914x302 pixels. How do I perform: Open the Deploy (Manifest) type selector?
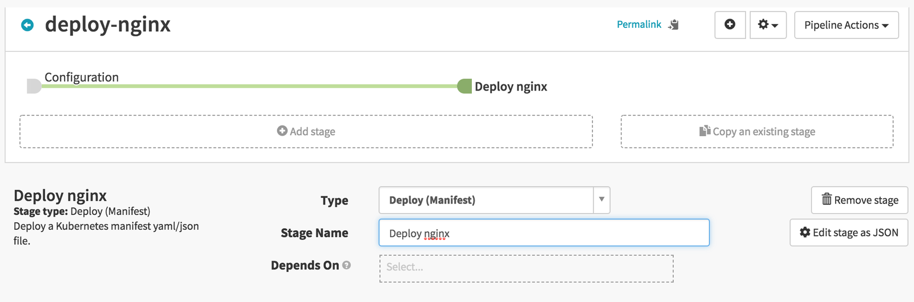[486, 200]
